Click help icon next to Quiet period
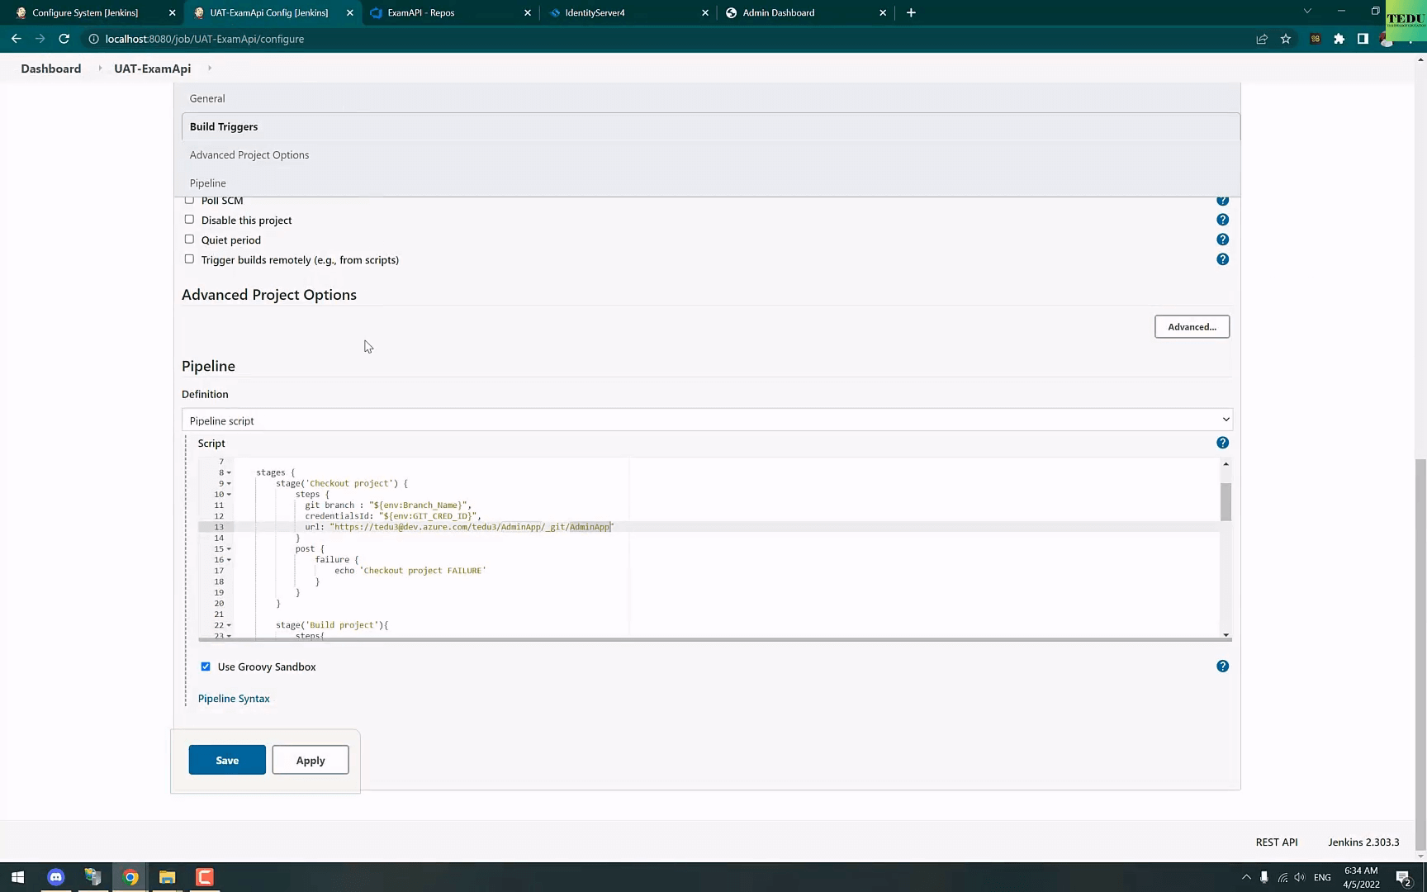The width and height of the screenshot is (1427, 892). pos(1222,240)
